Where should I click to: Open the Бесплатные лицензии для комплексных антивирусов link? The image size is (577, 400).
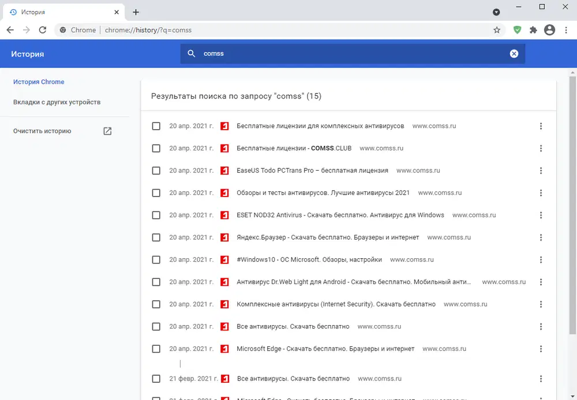click(x=320, y=126)
